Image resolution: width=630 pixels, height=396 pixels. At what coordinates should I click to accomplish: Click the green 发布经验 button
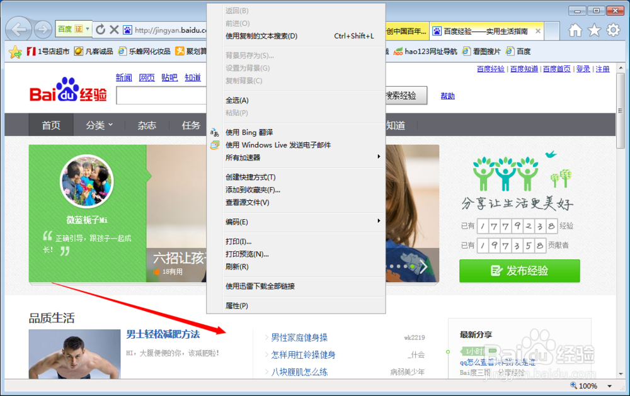(x=520, y=271)
